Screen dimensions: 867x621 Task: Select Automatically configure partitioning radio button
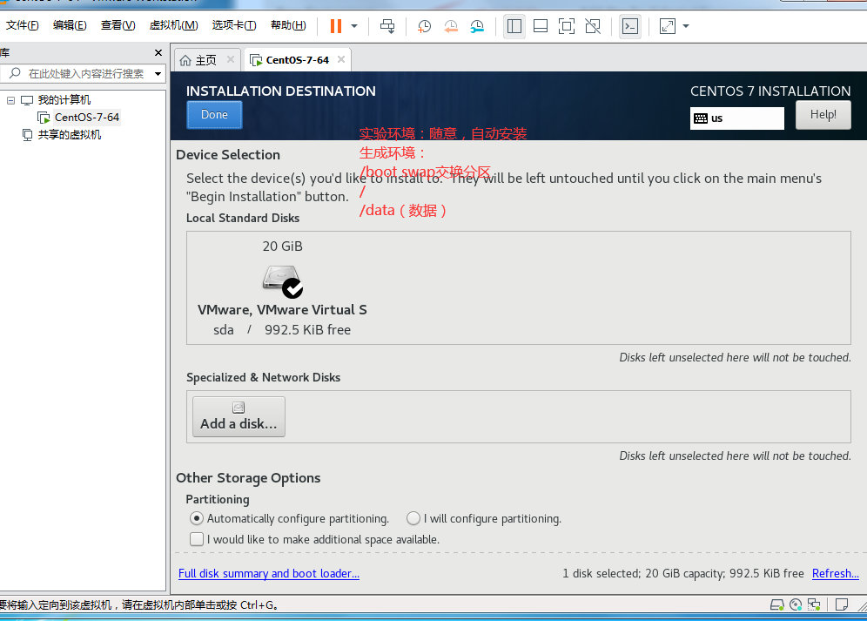coord(196,518)
